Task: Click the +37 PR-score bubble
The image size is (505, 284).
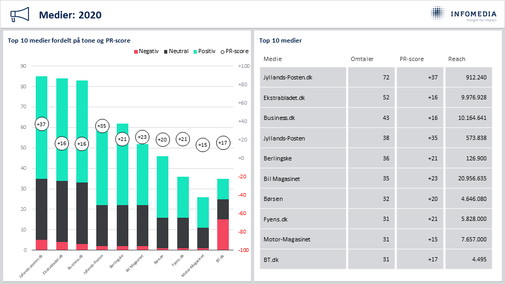Action: [x=42, y=124]
